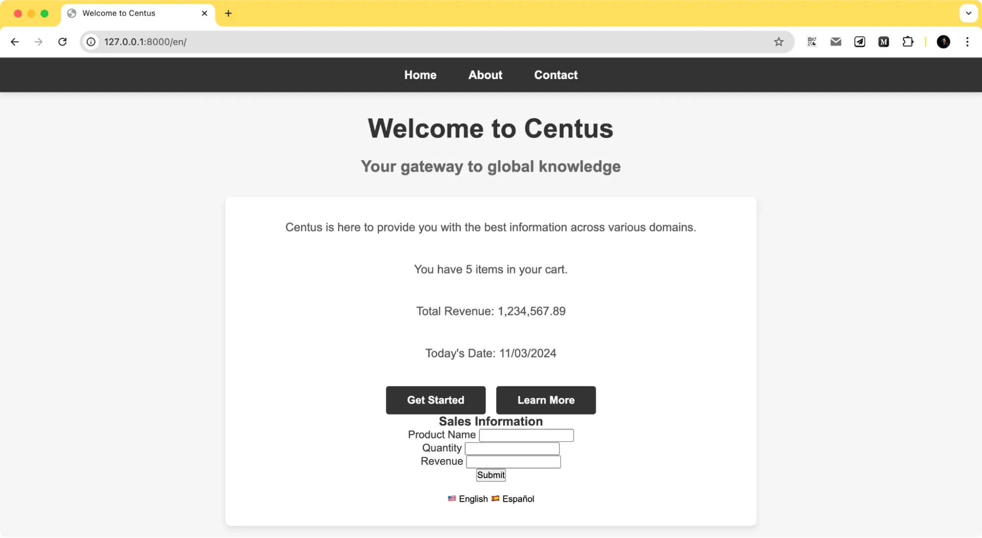
Task: Go to the About nav item
Action: click(x=485, y=75)
